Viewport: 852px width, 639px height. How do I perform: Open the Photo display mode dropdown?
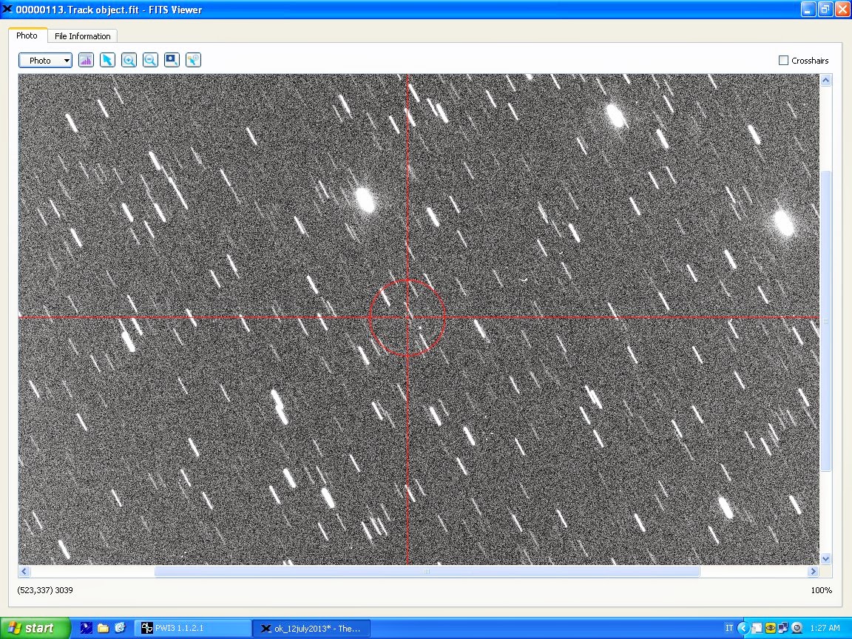tap(45, 61)
